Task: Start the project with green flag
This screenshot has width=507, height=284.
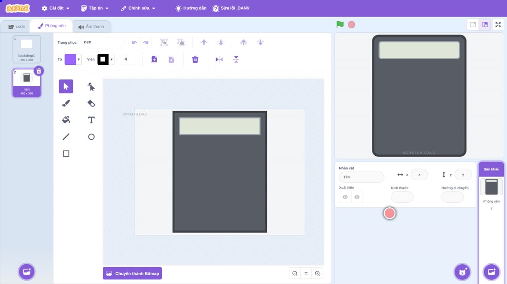Action: 340,24
